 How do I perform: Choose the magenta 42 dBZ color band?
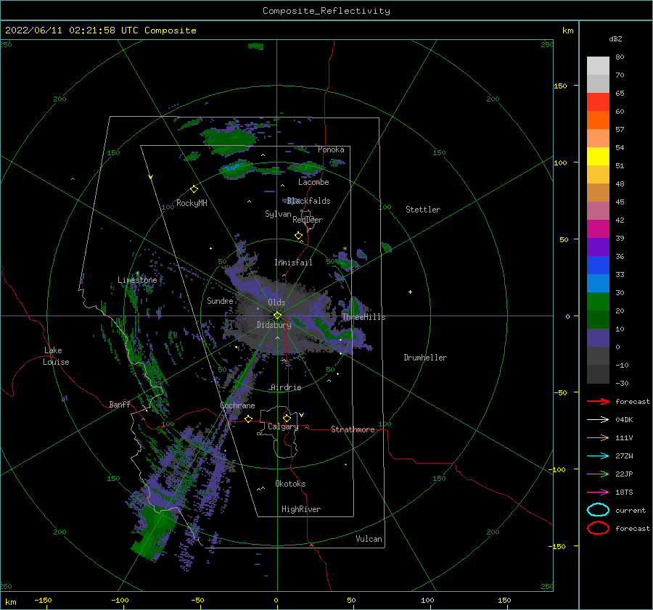click(x=598, y=228)
